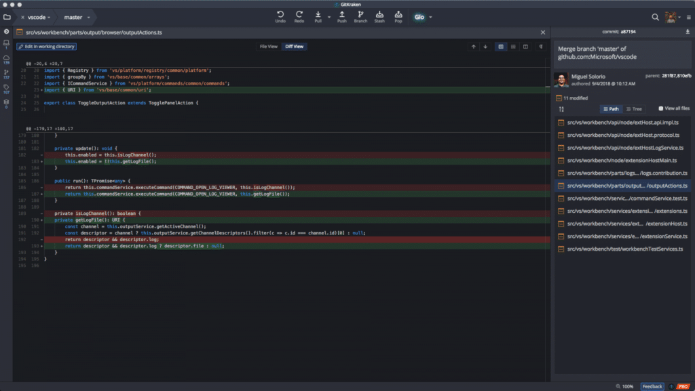This screenshot has width=695, height=391.
Task: Click the diff file path header
Action: (x=94, y=33)
